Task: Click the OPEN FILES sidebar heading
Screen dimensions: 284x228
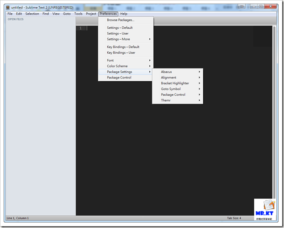Action: pos(16,19)
